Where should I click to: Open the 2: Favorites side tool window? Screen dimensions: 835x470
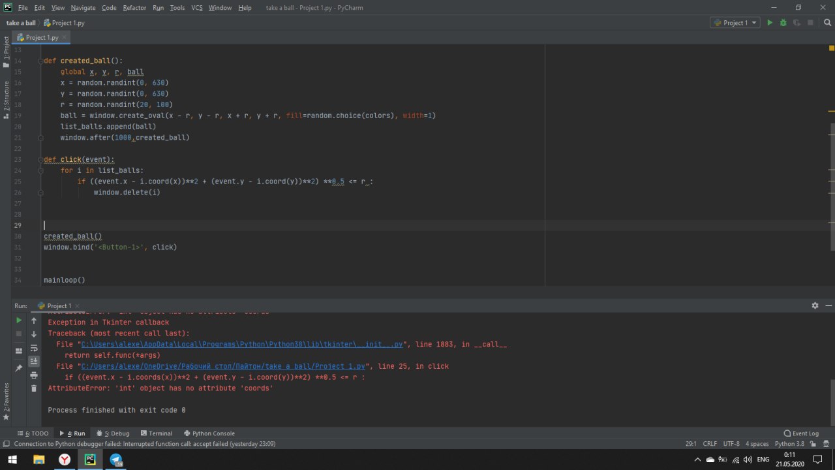[x=6, y=401]
